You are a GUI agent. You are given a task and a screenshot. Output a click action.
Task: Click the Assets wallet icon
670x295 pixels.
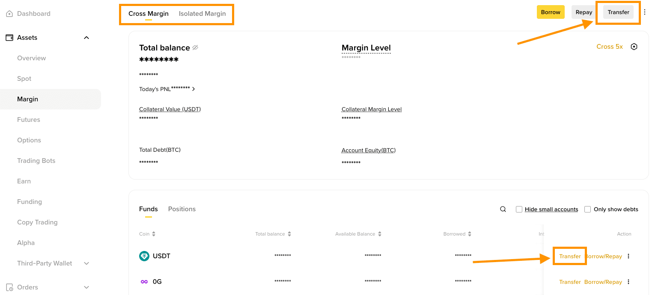[x=9, y=38]
